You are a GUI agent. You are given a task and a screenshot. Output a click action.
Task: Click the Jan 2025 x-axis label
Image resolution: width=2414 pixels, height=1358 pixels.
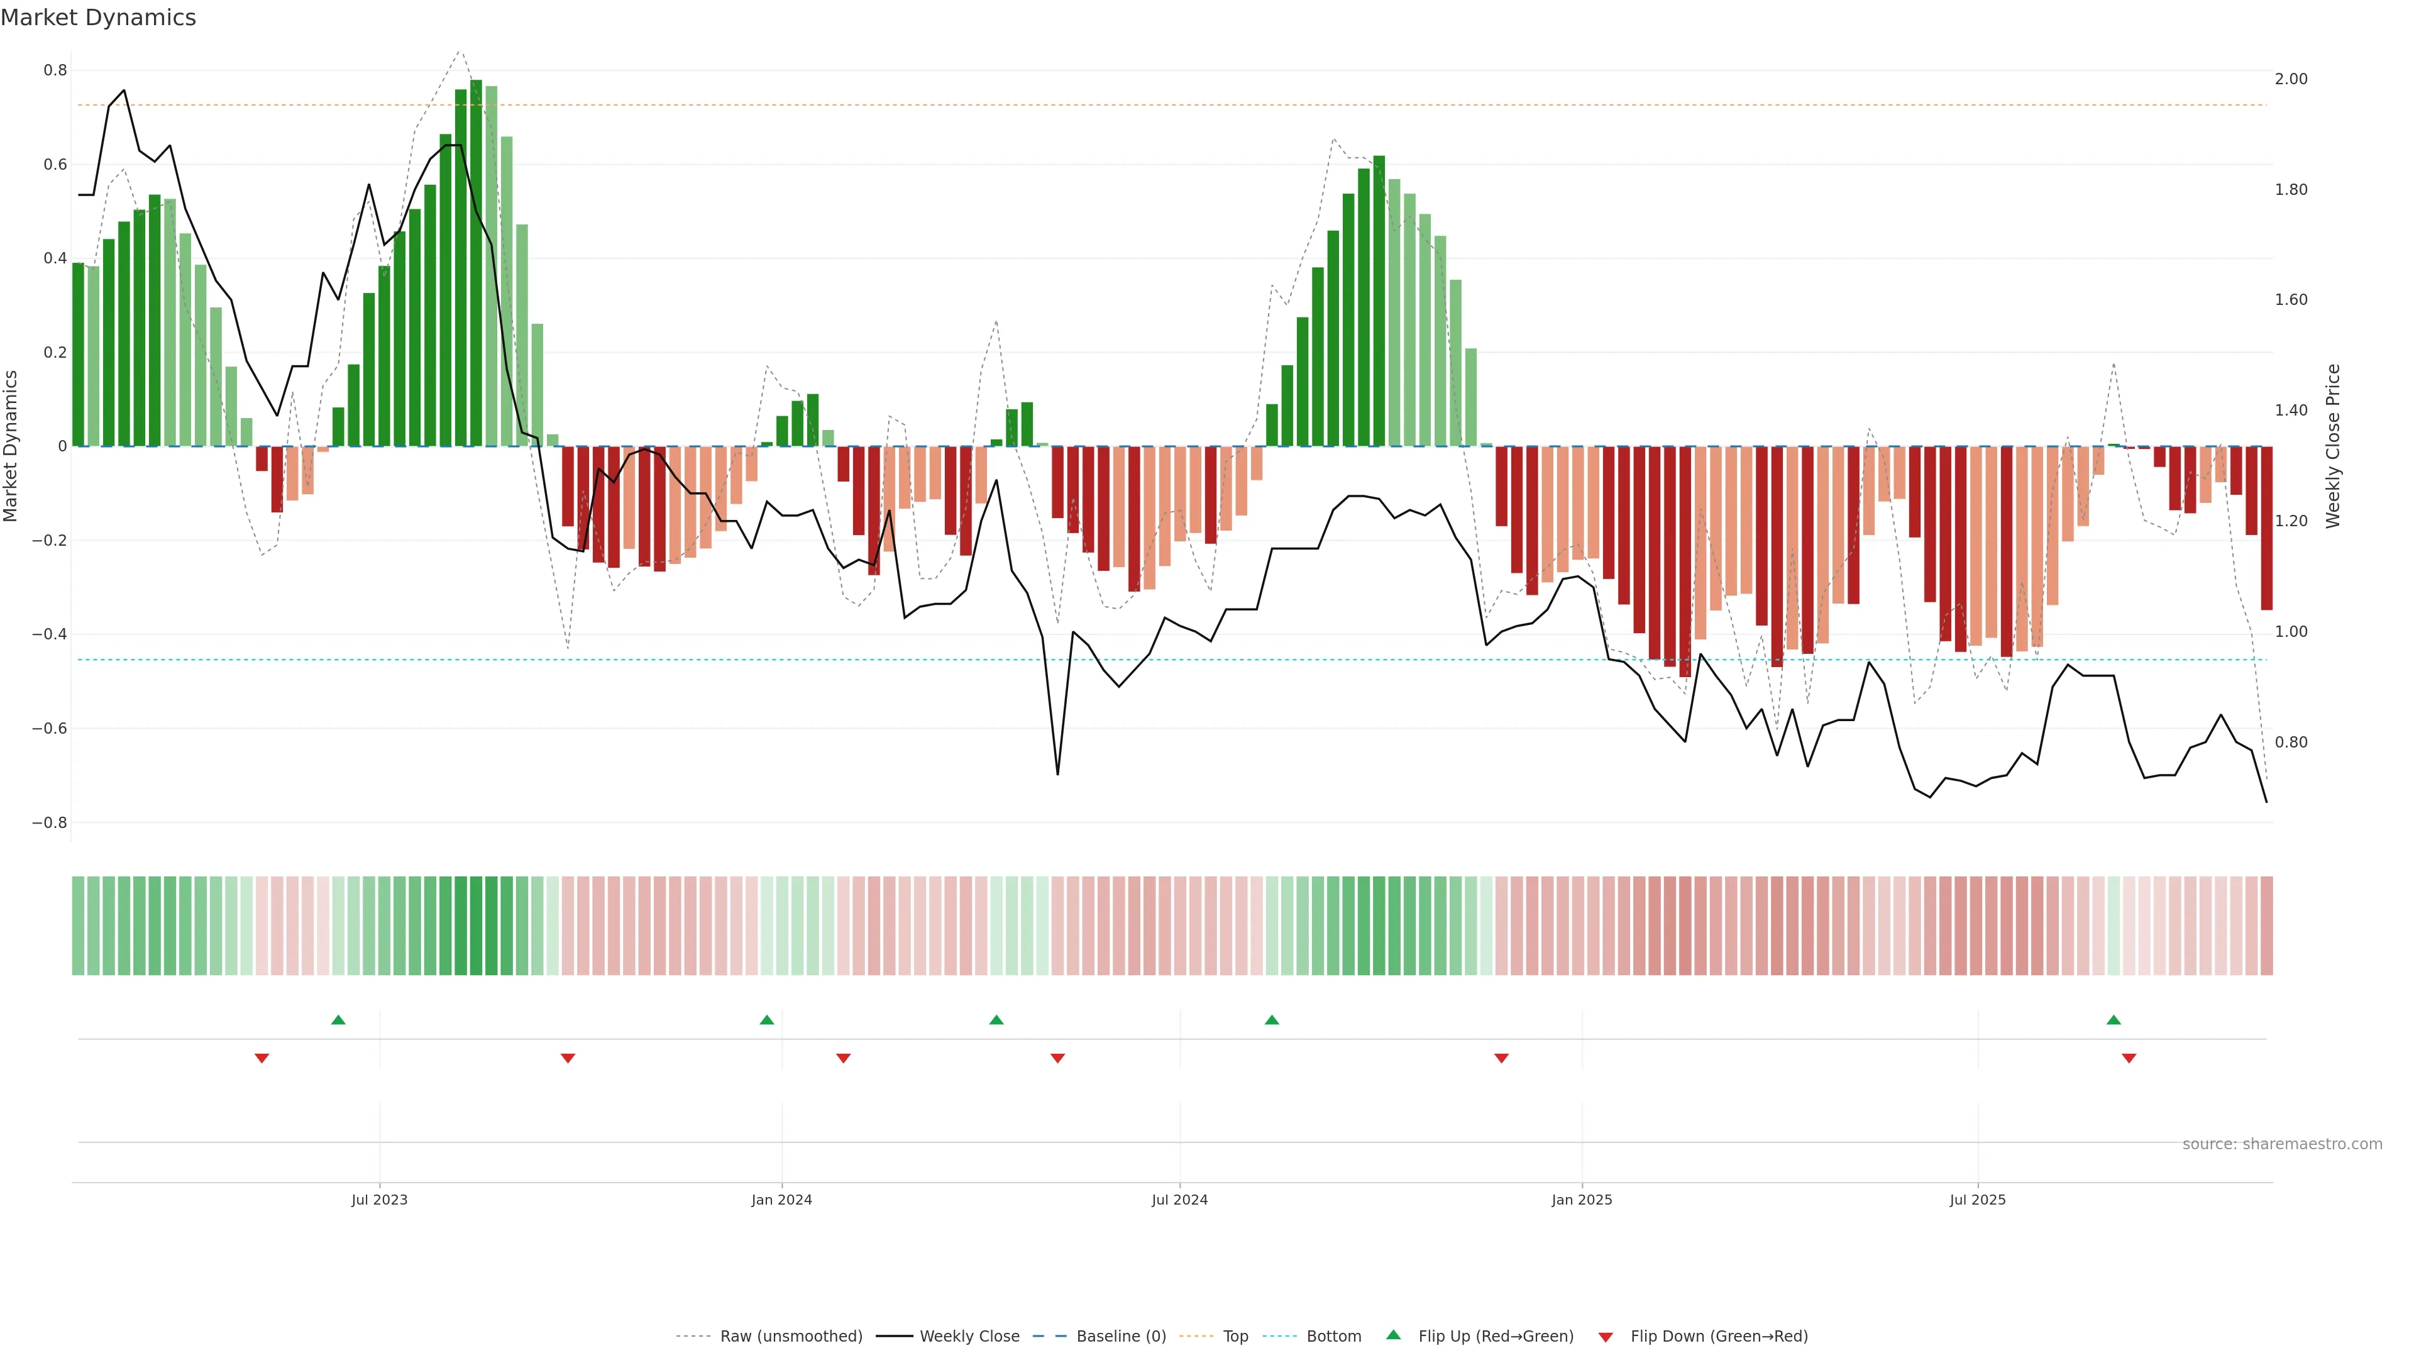pyautogui.click(x=1582, y=1200)
